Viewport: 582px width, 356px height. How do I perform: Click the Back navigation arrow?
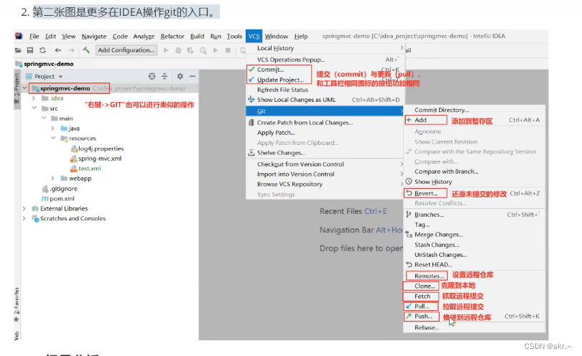click(x=58, y=50)
